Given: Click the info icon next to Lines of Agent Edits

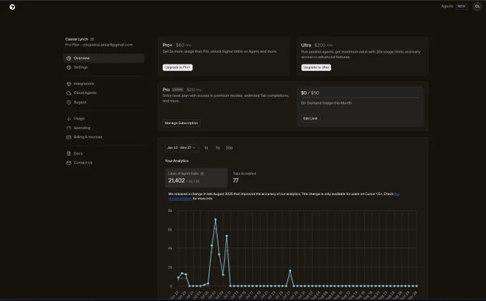Looking at the screenshot, I should [202, 174].
